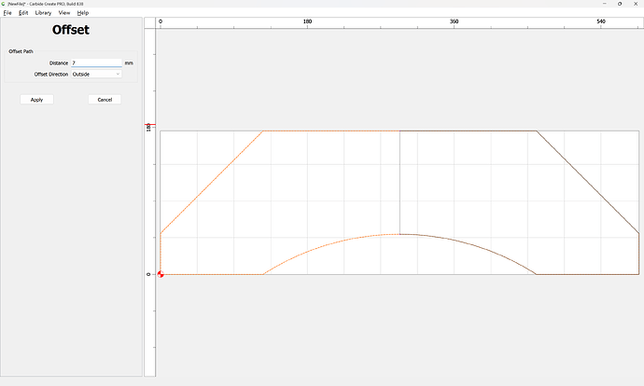Click the 360 mark on the horizontal ruler
Viewport: 644px width, 386px height.
pyautogui.click(x=455, y=21)
